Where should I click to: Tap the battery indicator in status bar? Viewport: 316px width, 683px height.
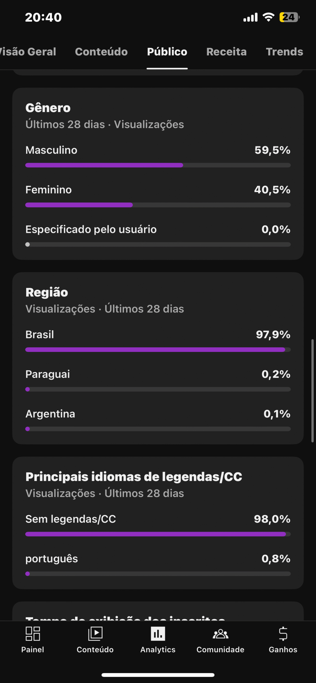coord(289,17)
